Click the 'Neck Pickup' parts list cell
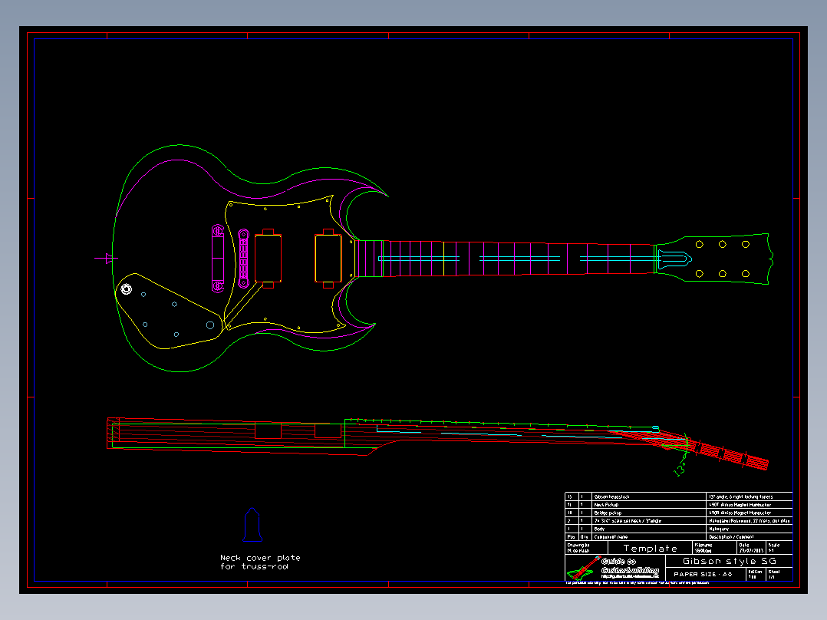827x620 pixels. pos(649,504)
